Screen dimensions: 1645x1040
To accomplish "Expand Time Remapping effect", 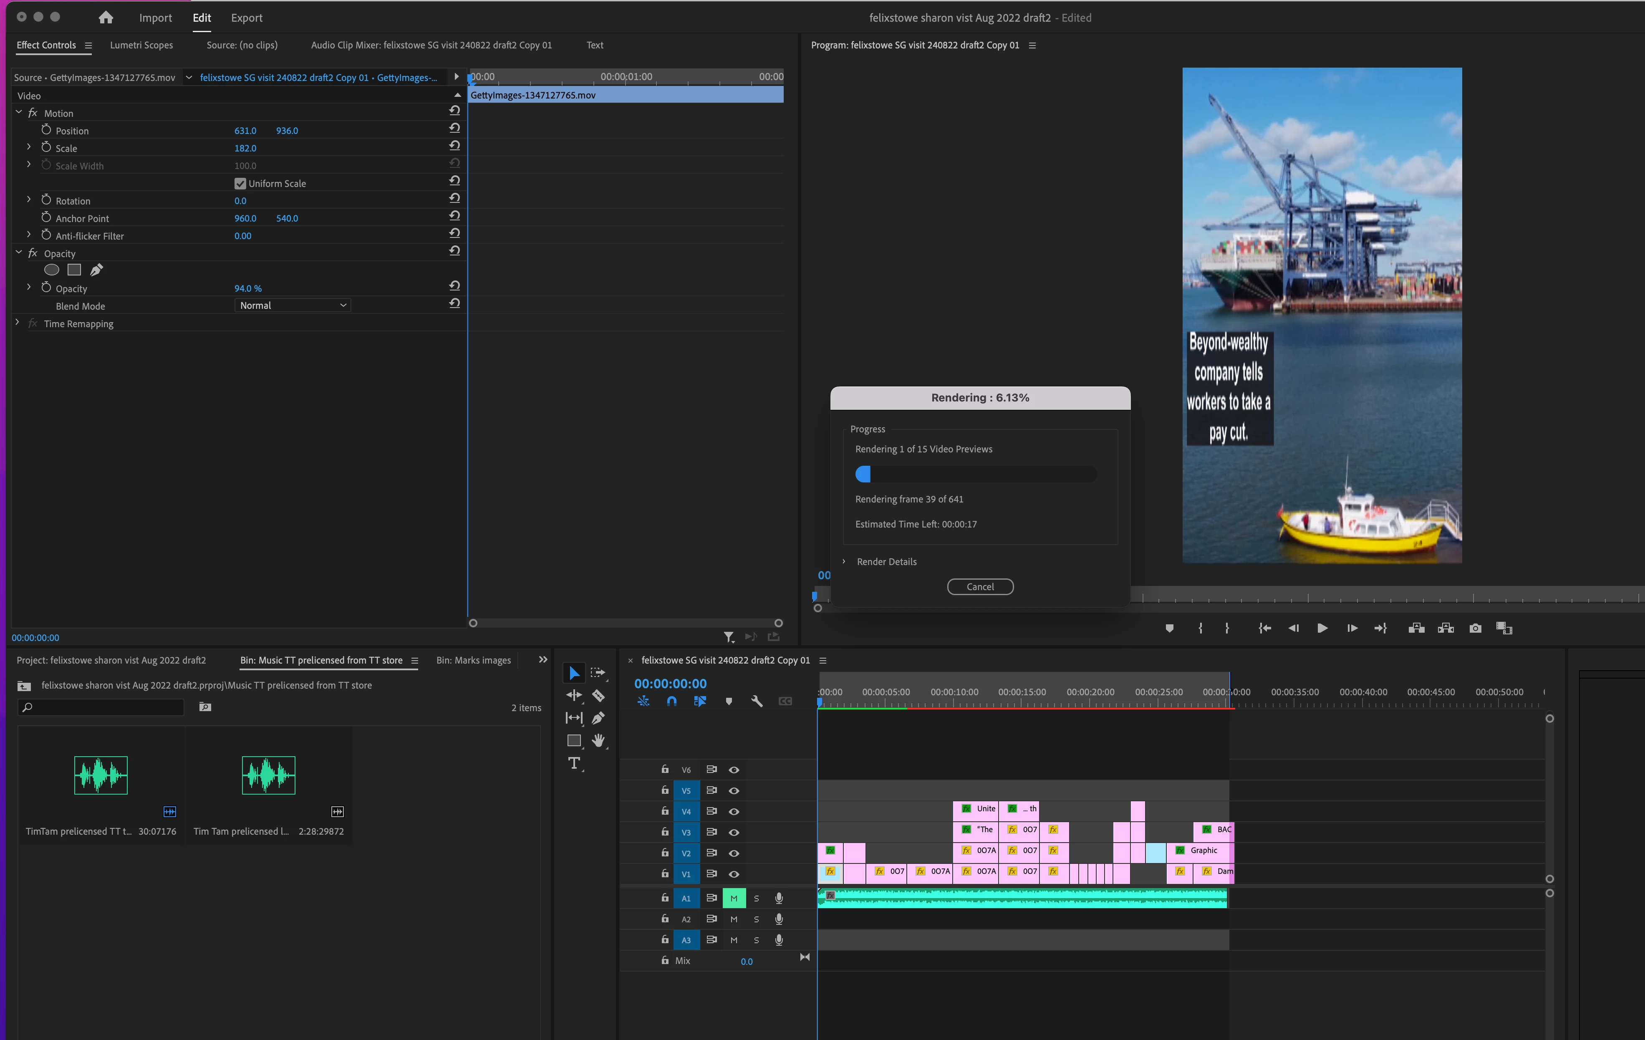I will [x=18, y=323].
